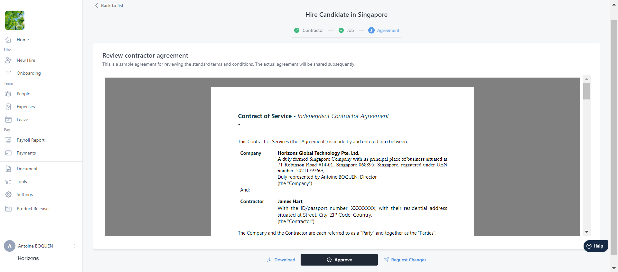Open Antoine BOQUEN's three-dot user menu
Screen dimensions: 618x272
75,246
